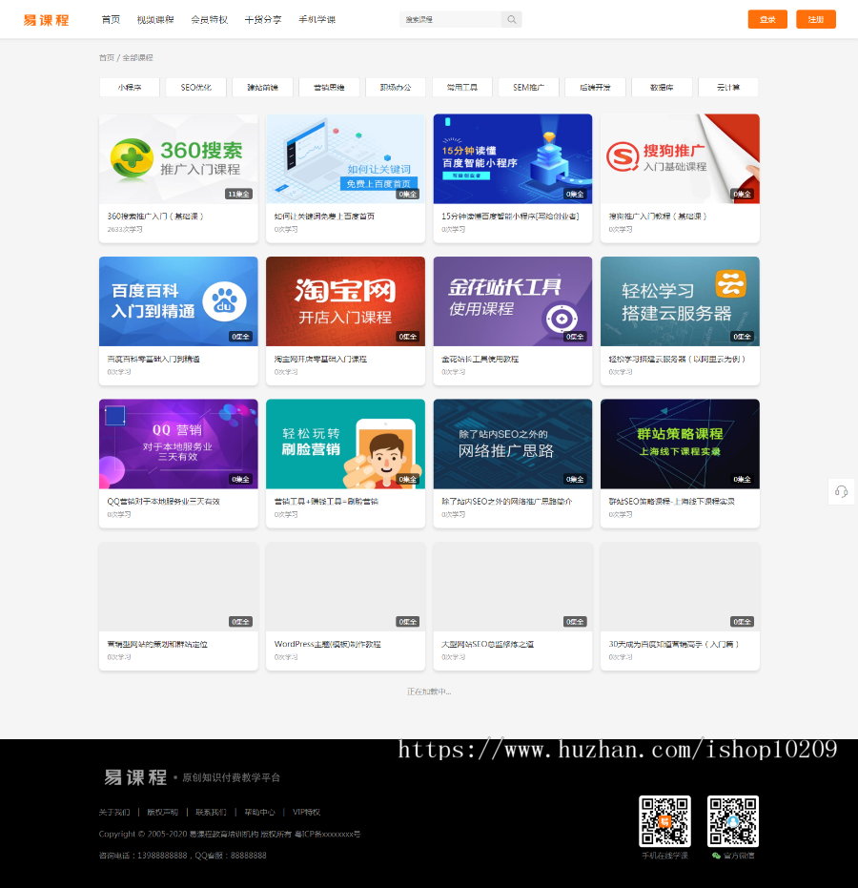This screenshot has height=888, width=858.
Task: Open the 轻松学习搭建云服务器 thumbnail
Action: [680, 301]
